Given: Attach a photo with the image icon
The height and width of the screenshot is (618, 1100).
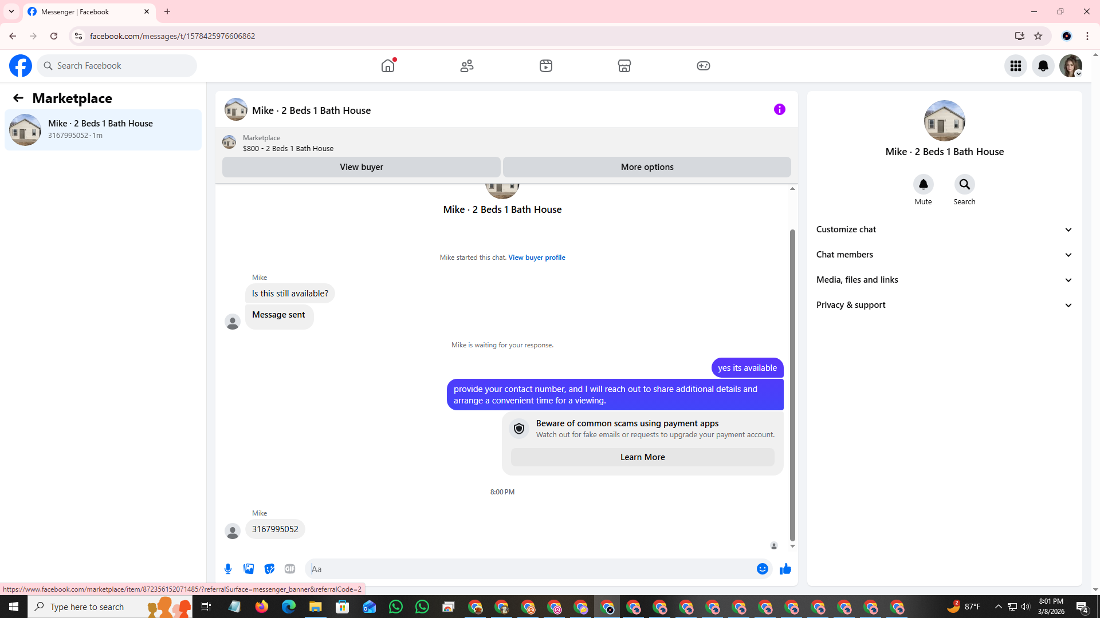Looking at the screenshot, I should pos(249,569).
